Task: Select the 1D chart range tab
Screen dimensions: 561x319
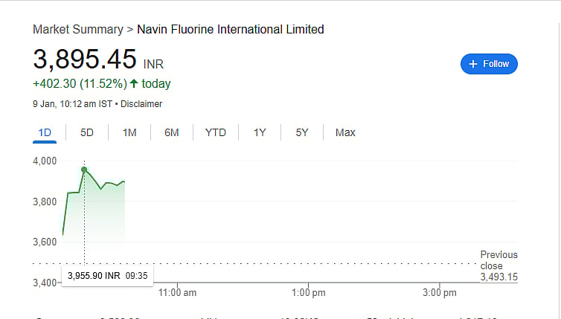Action: tap(45, 132)
